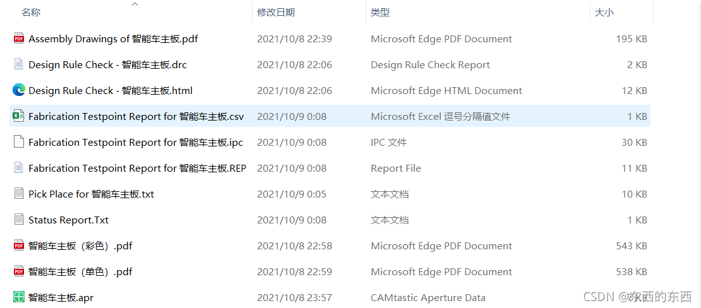Click CAMtastic icon of 智能车主板.apr
701x308 pixels.
coord(19,297)
